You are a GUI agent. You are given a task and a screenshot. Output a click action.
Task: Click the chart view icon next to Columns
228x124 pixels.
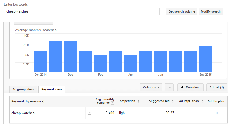click(169, 87)
